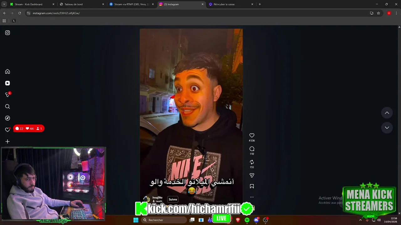Focus the instagram.com address bar

click(x=200, y=13)
